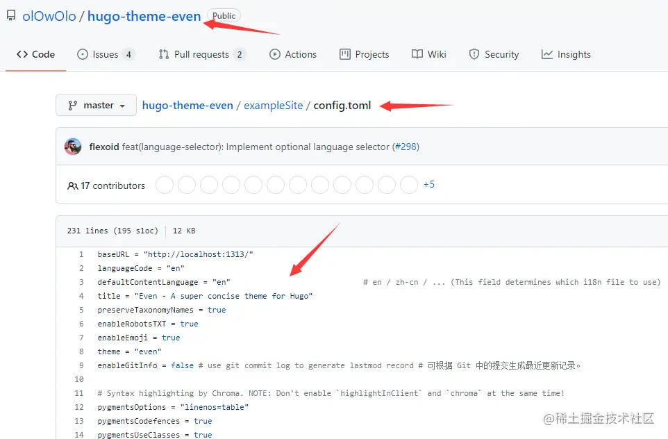The image size is (668, 439).
Task: Click line number 4 in the file
Action: pyautogui.click(x=81, y=296)
